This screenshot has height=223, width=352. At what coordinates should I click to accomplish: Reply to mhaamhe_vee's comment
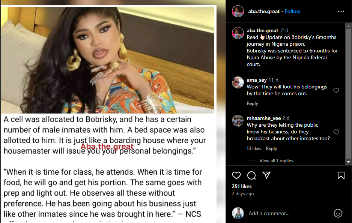point(271,148)
